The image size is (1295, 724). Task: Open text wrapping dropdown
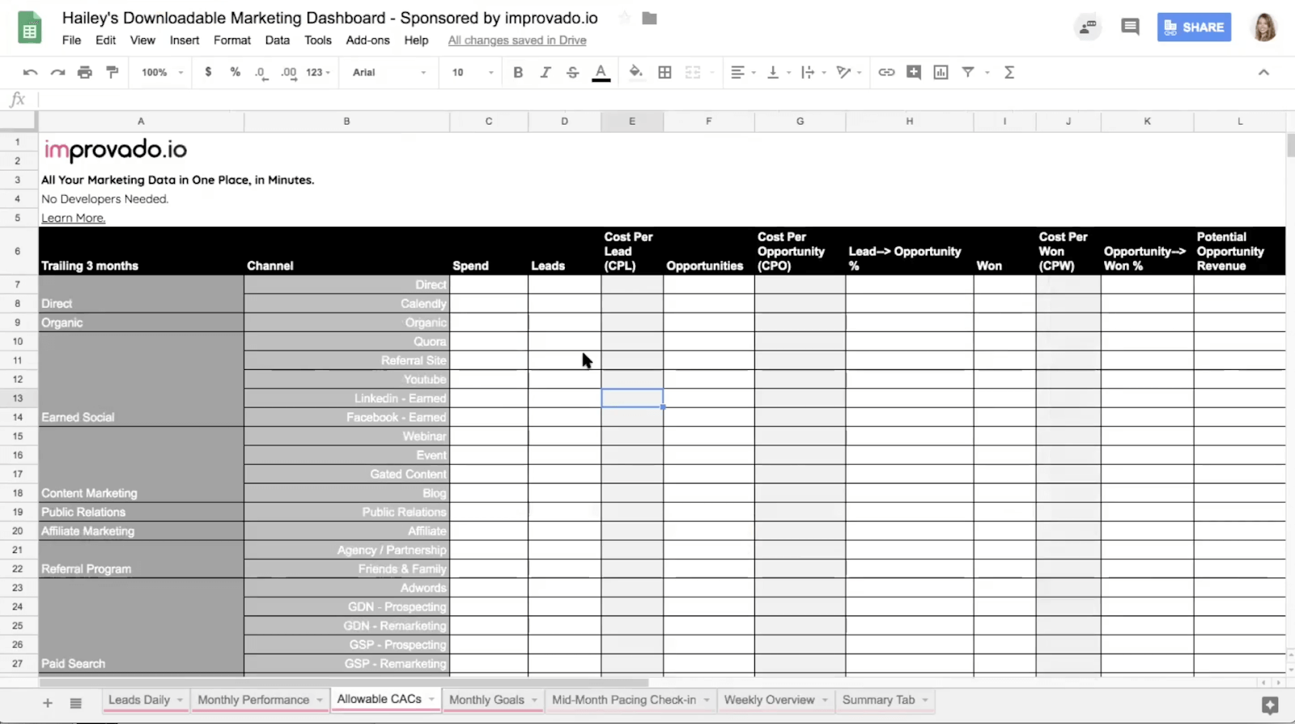(x=813, y=72)
